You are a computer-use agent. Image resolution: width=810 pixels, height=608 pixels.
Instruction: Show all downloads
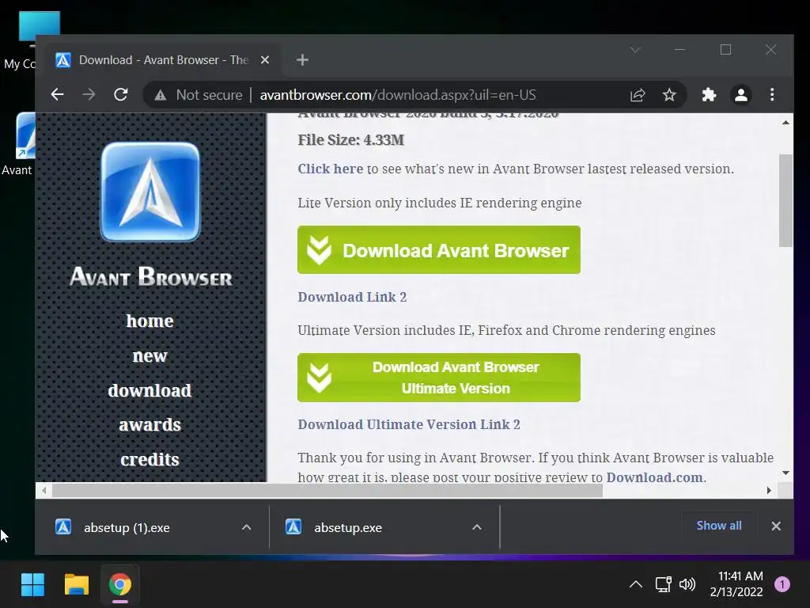tap(719, 526)
